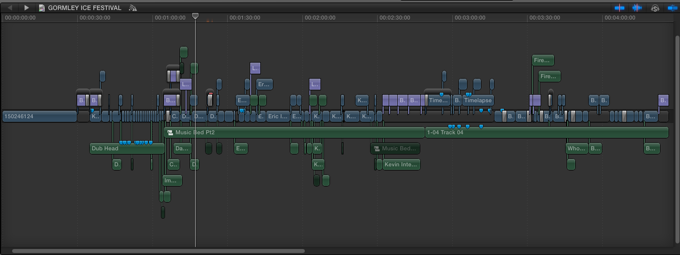Select the 1-04 Track 04 audio clip
The height and width of the screenshot is (255, 680).
pyautogui.click(x=547, y=132)
